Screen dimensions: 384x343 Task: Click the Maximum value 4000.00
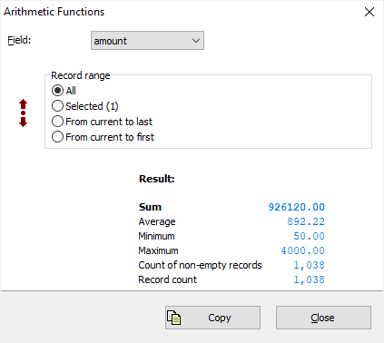pyautogui.click(x=303, y=250)
